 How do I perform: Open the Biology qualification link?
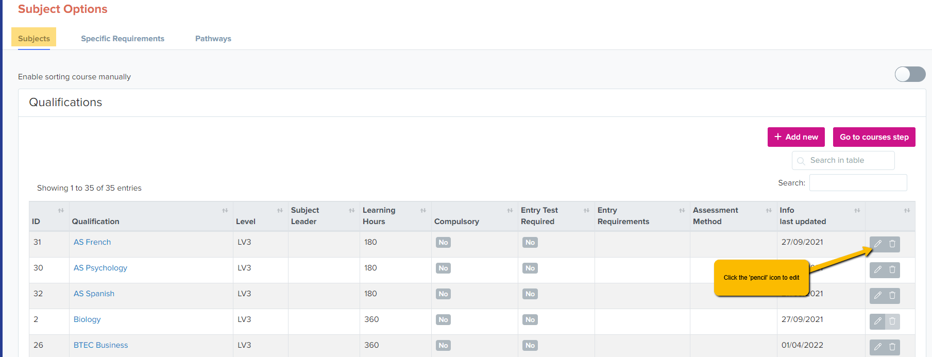point(87,319)
